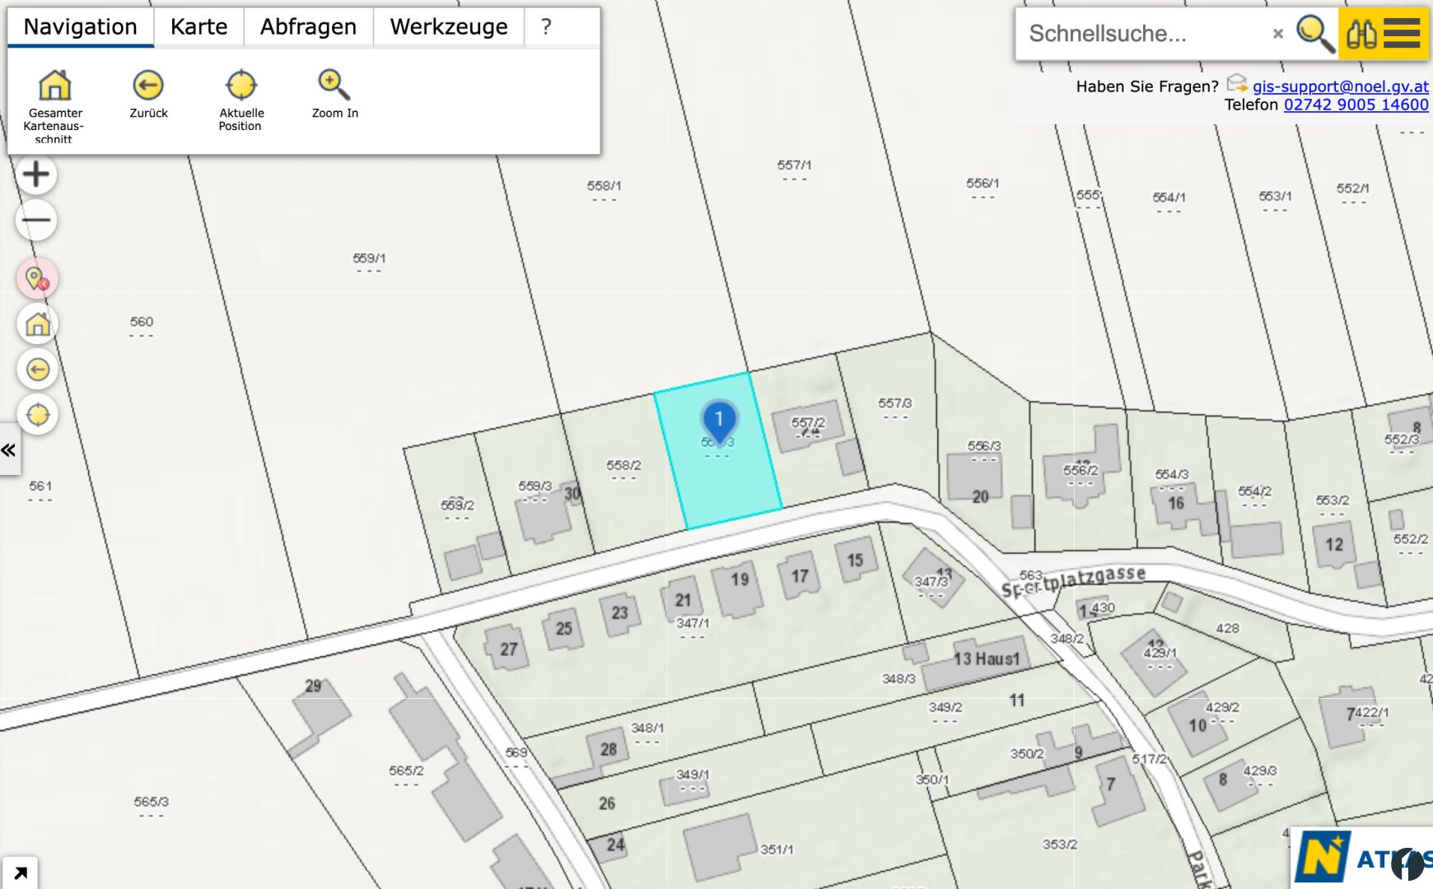The height and width of the screenshot is (889, 1433).
Task: Click the round back arrow on left side
Action: (37, 370)
